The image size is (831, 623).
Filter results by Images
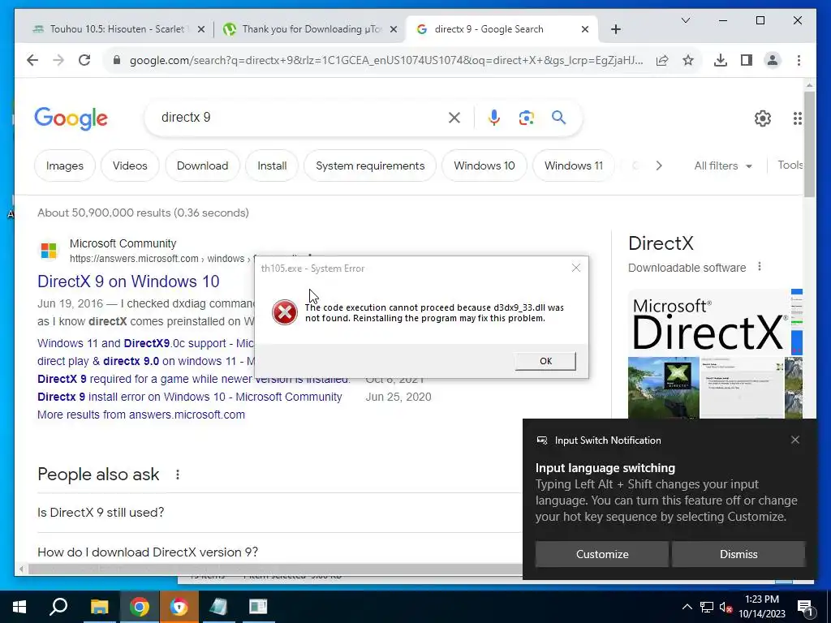pyautogui.click(x=65, y=165)
